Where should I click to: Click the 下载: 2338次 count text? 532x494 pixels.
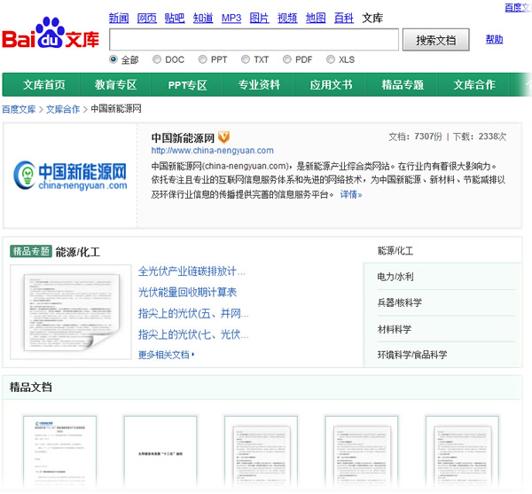480,137
